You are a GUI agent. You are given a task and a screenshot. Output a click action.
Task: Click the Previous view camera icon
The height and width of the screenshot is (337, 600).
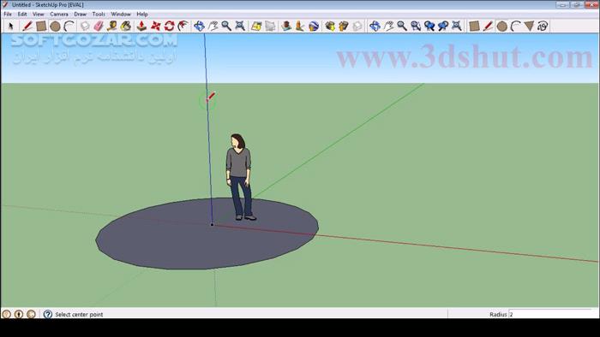429,26
